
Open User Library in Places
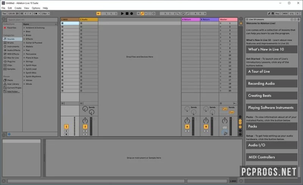(x=13, y=84)
